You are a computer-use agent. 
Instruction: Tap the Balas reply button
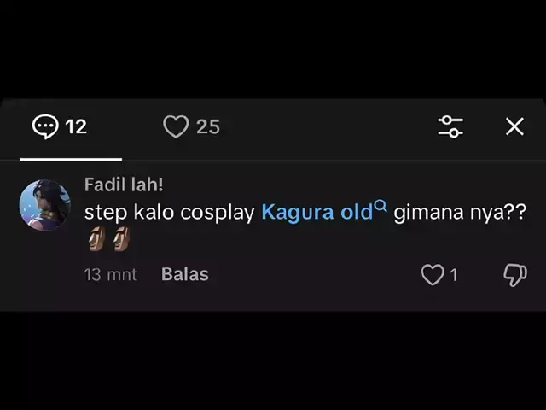point(185,274)
